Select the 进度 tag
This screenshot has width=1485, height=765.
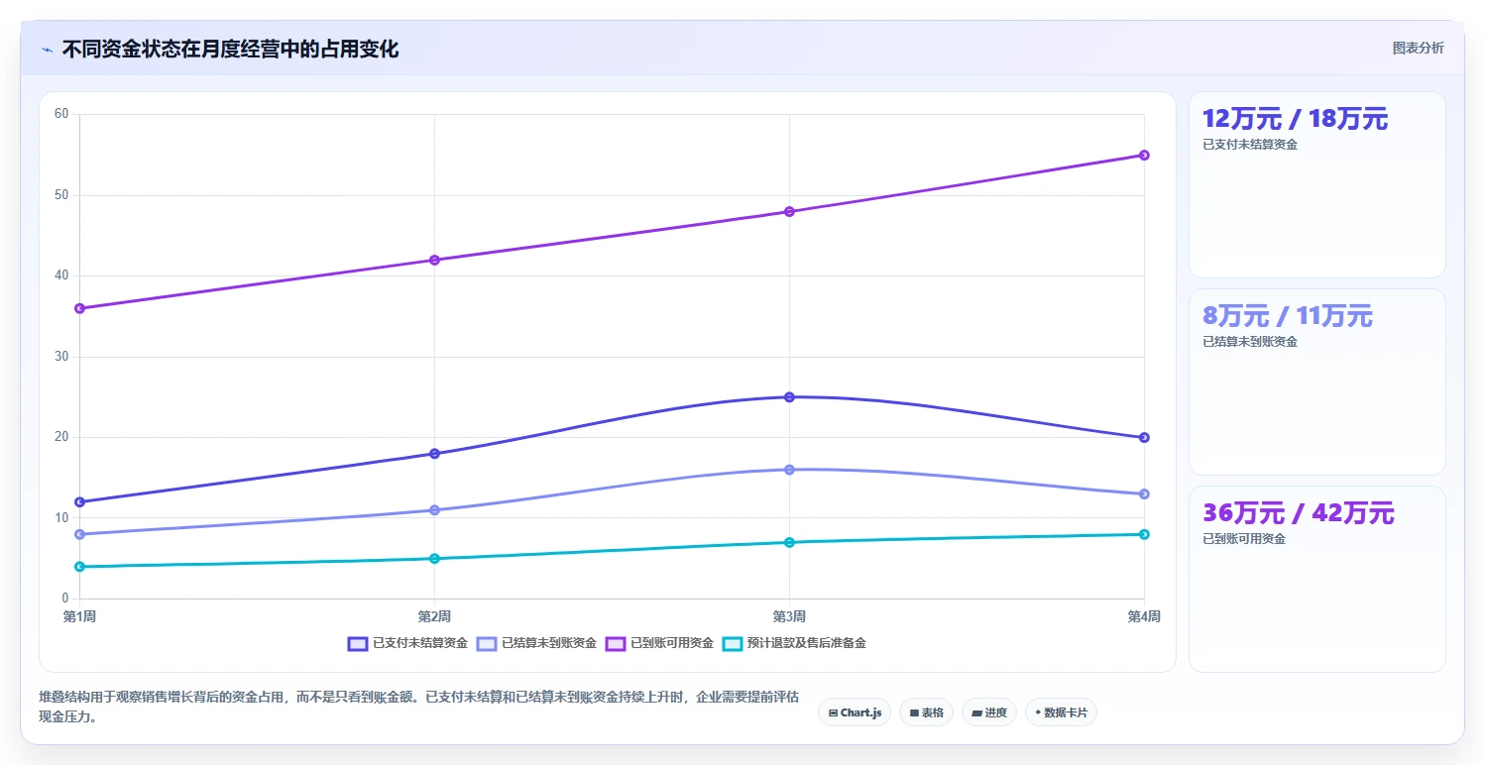[x=989, y=712]
